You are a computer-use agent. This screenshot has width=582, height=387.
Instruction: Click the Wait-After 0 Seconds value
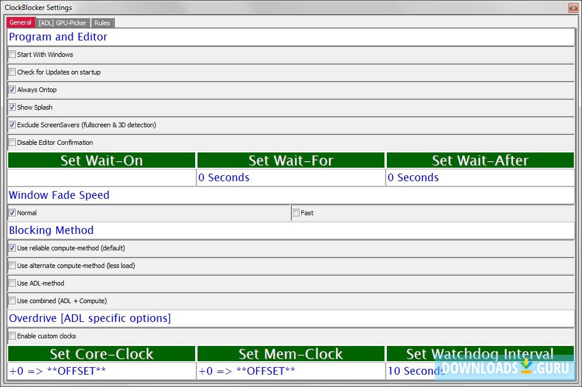point(480,178)
